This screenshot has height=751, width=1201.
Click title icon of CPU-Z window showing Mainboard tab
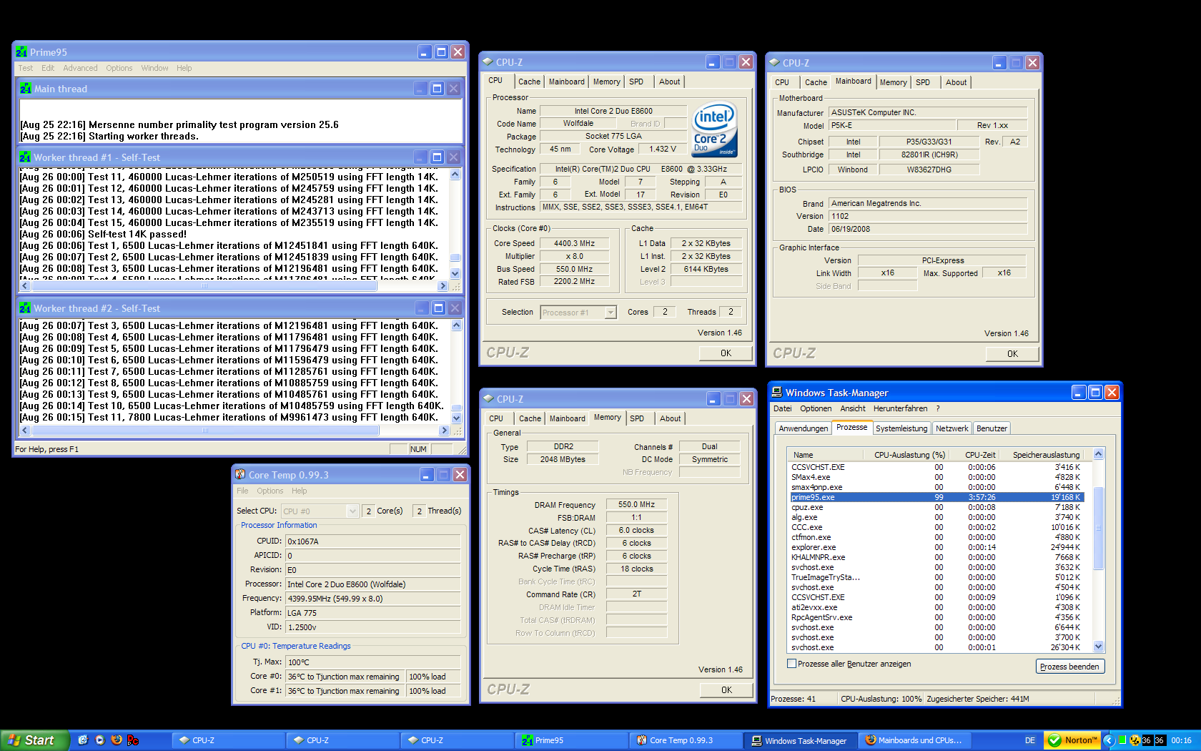click(774, 63)
